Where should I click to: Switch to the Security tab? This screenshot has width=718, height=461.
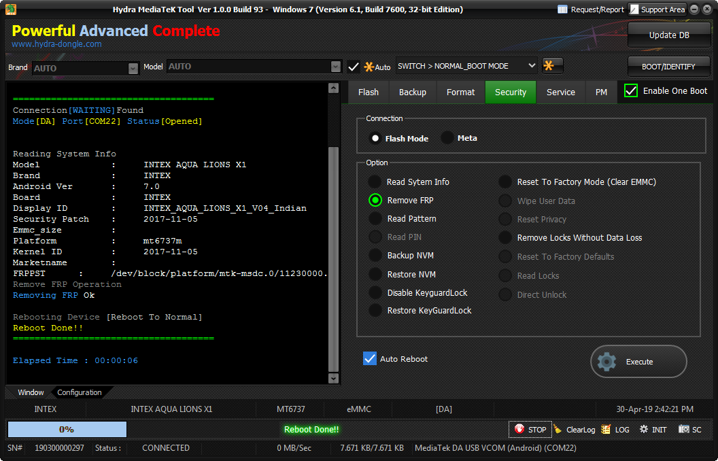click(x=511, y=92)
